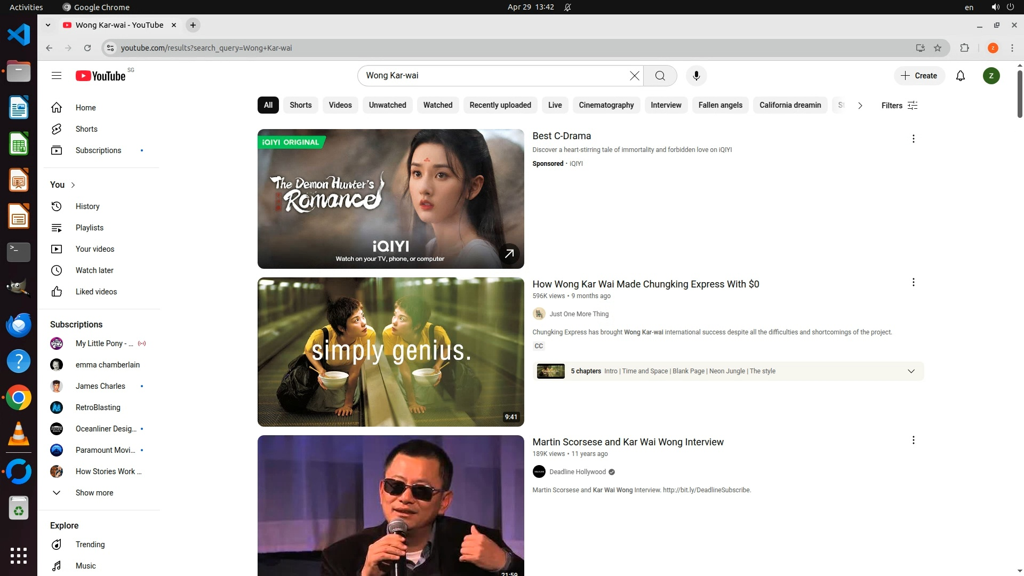
Task: Open the Shorts sidebar icon
Action: coord(57,129)
